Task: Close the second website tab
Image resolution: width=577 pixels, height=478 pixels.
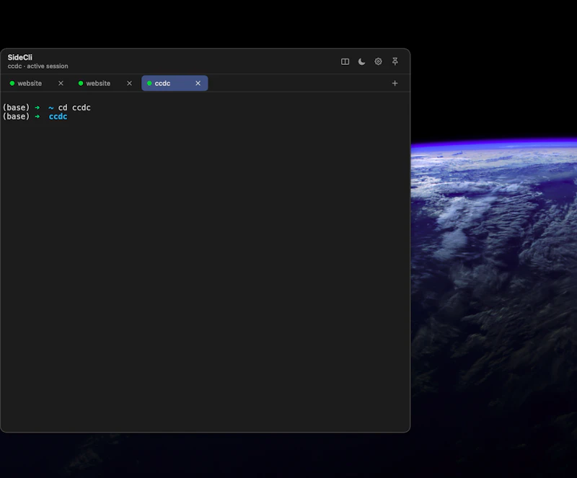Action: click(129, 83)
